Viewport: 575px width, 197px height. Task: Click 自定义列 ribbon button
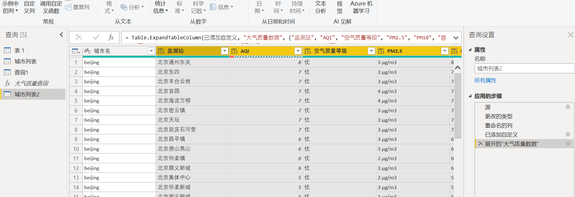tap(29, 7)
